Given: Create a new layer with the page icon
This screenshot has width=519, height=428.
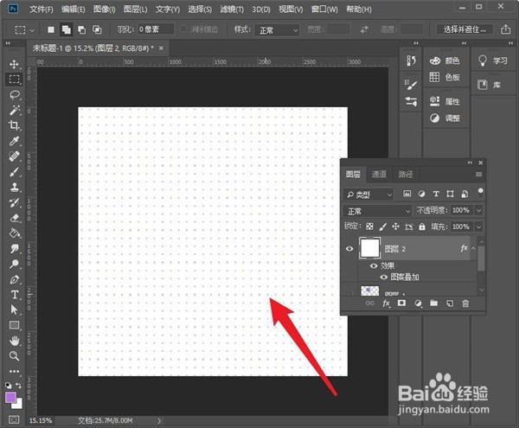Looking at the screenshot, I should coord(450,303).
